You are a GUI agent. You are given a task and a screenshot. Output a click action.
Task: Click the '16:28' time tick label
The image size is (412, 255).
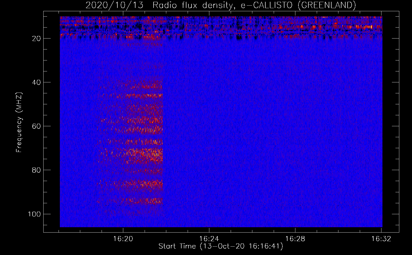point(295,239)
